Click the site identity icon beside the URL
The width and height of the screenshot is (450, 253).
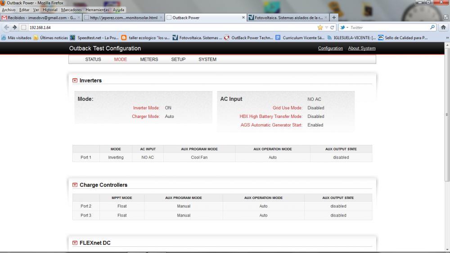(x=24, y=27)
